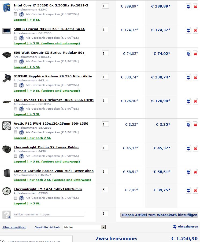Click refresh icon for Crucial MX200 row
This screenshot has height=242, width=200.
click(x=189, y=30)
